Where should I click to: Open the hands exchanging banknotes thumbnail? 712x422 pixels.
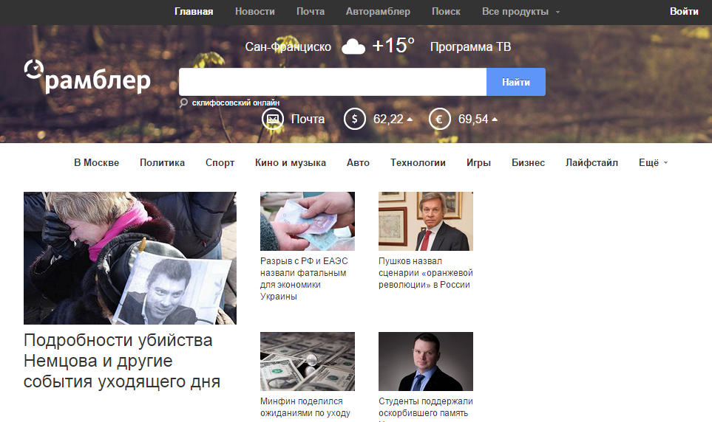pyautogui.click(x=308, y=221)
